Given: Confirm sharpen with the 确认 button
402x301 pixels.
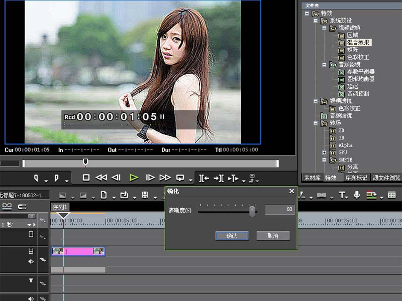Looking at the screenshot, I should pyautogui.click(x=232, y=236).
